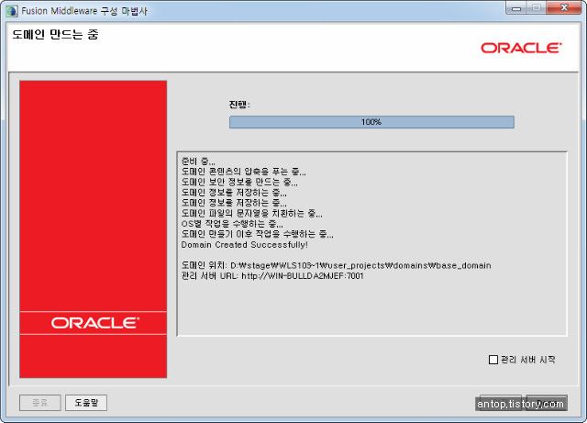The height and width of the screenshot is (423, 587).
Task: Select log line 'OS별 작업을 수행하는 중...'
Action: (x=232, y=224)
